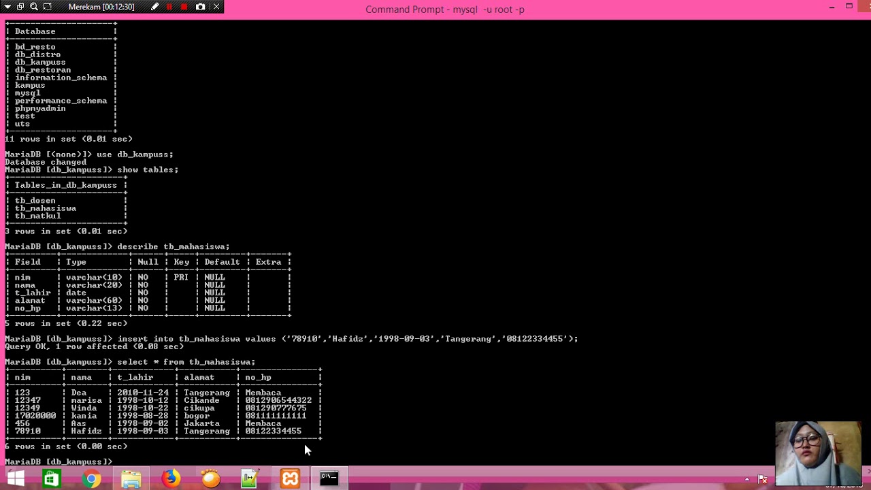The width and height of the screenshot is (871, 490).
Task: Open the recorder toolbar dropdown arrow
Action: point(6,7)
